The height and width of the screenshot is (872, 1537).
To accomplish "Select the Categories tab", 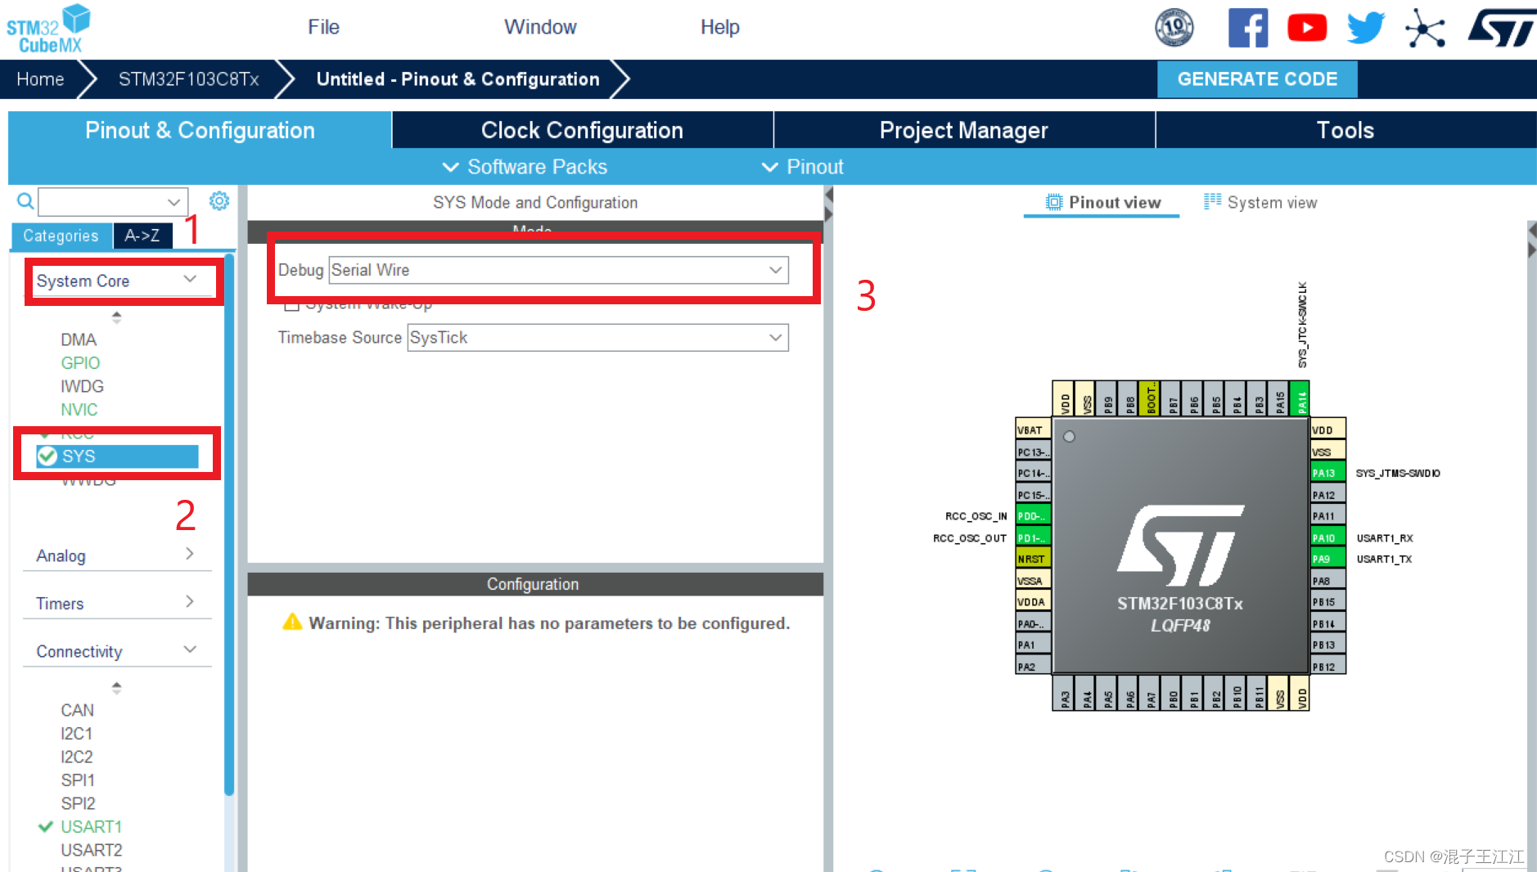I will click(61, 236).
